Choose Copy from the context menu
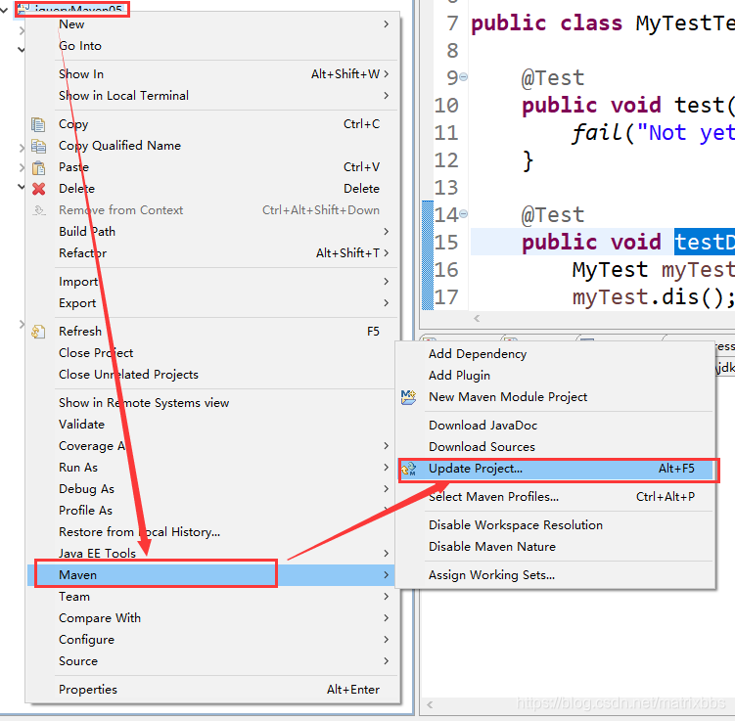Viewport: 735px width, 721px height. 212,124
